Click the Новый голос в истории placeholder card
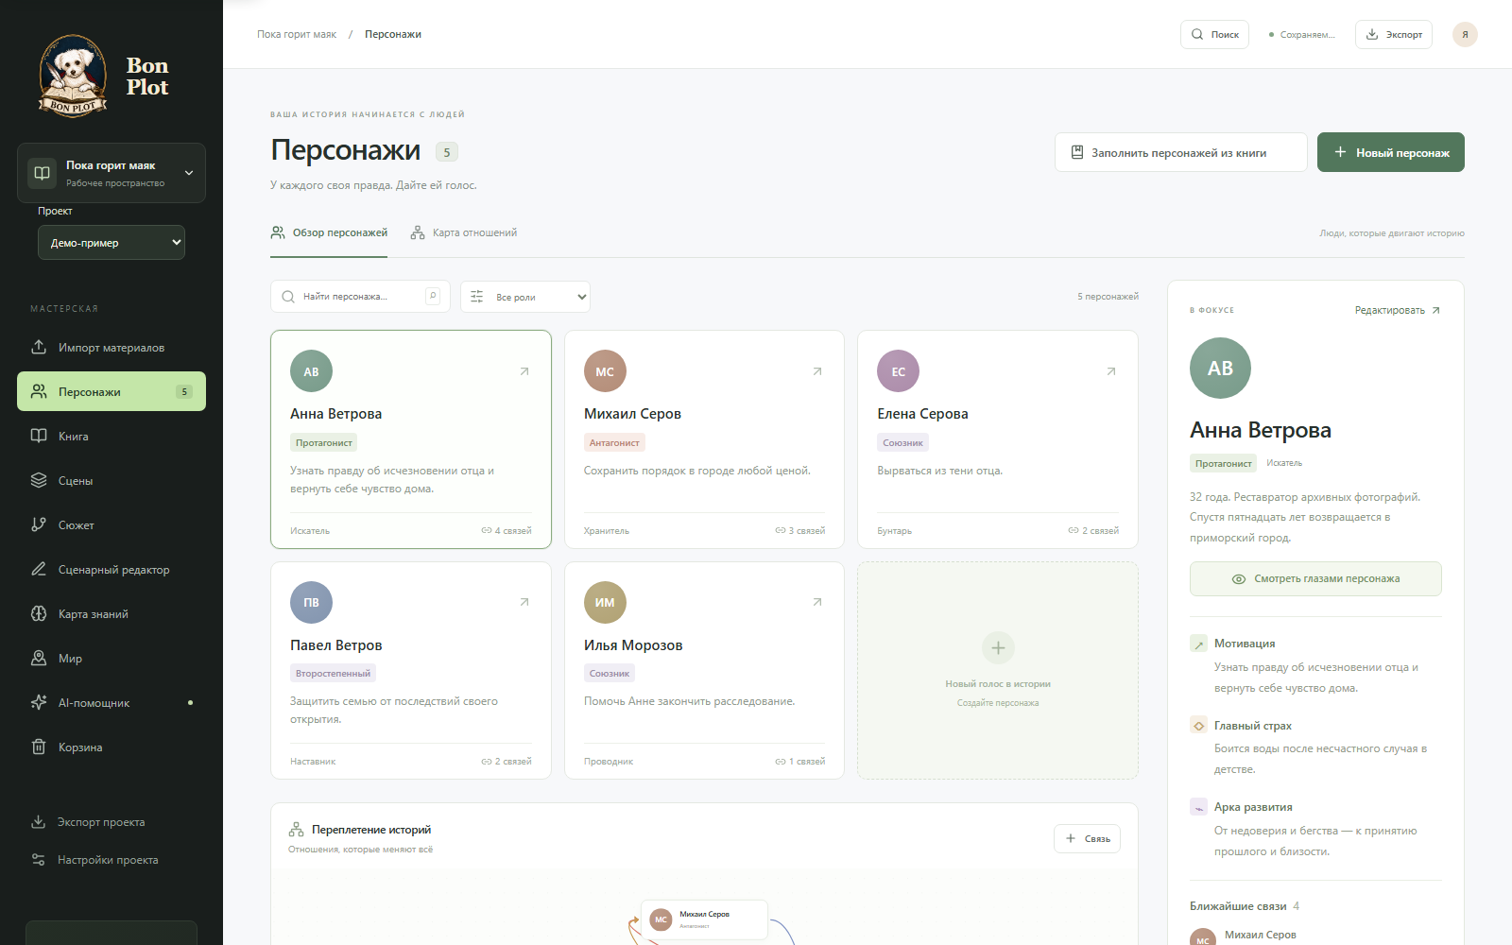This screenshot has width=1512, height=945. pos(998,671)
